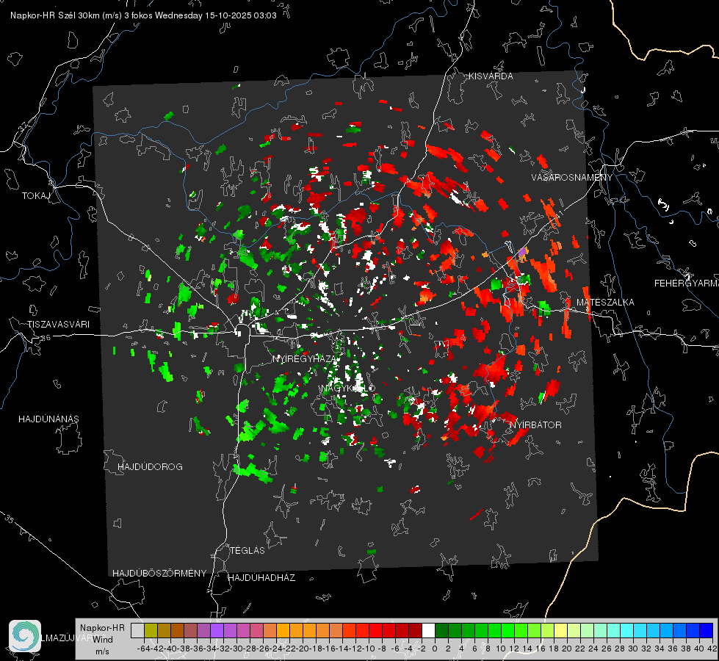Click the Wind label in the legend
The height and width of the screenshot is (661, 719).
click(102, 640)
